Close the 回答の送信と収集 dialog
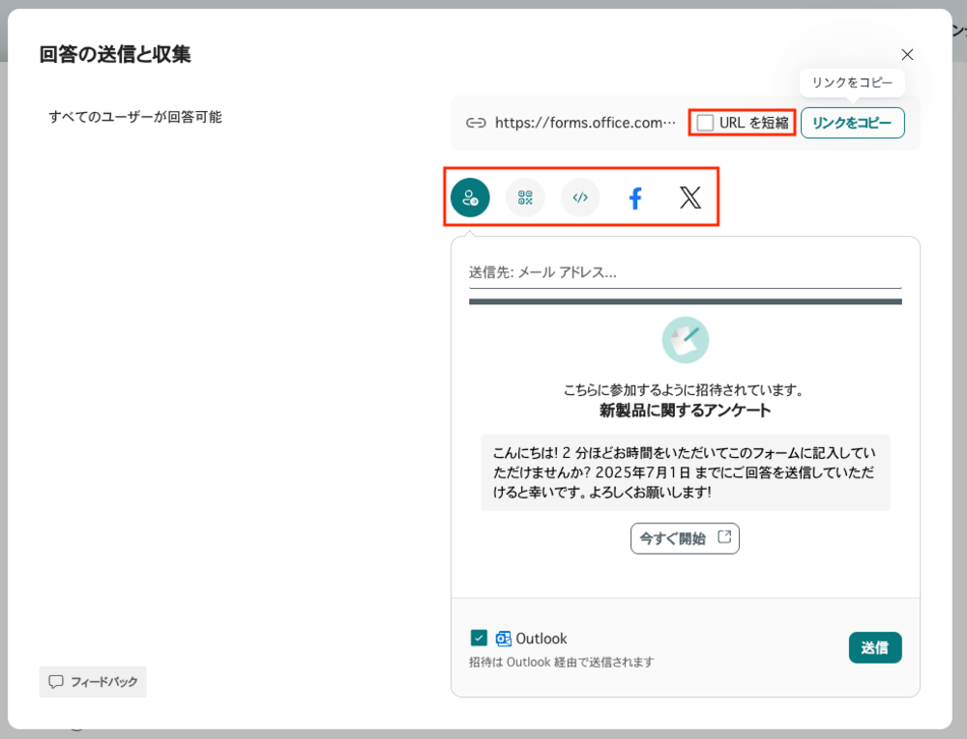The width and height of the screenshot is (967, 739). (x=907, y=55)
